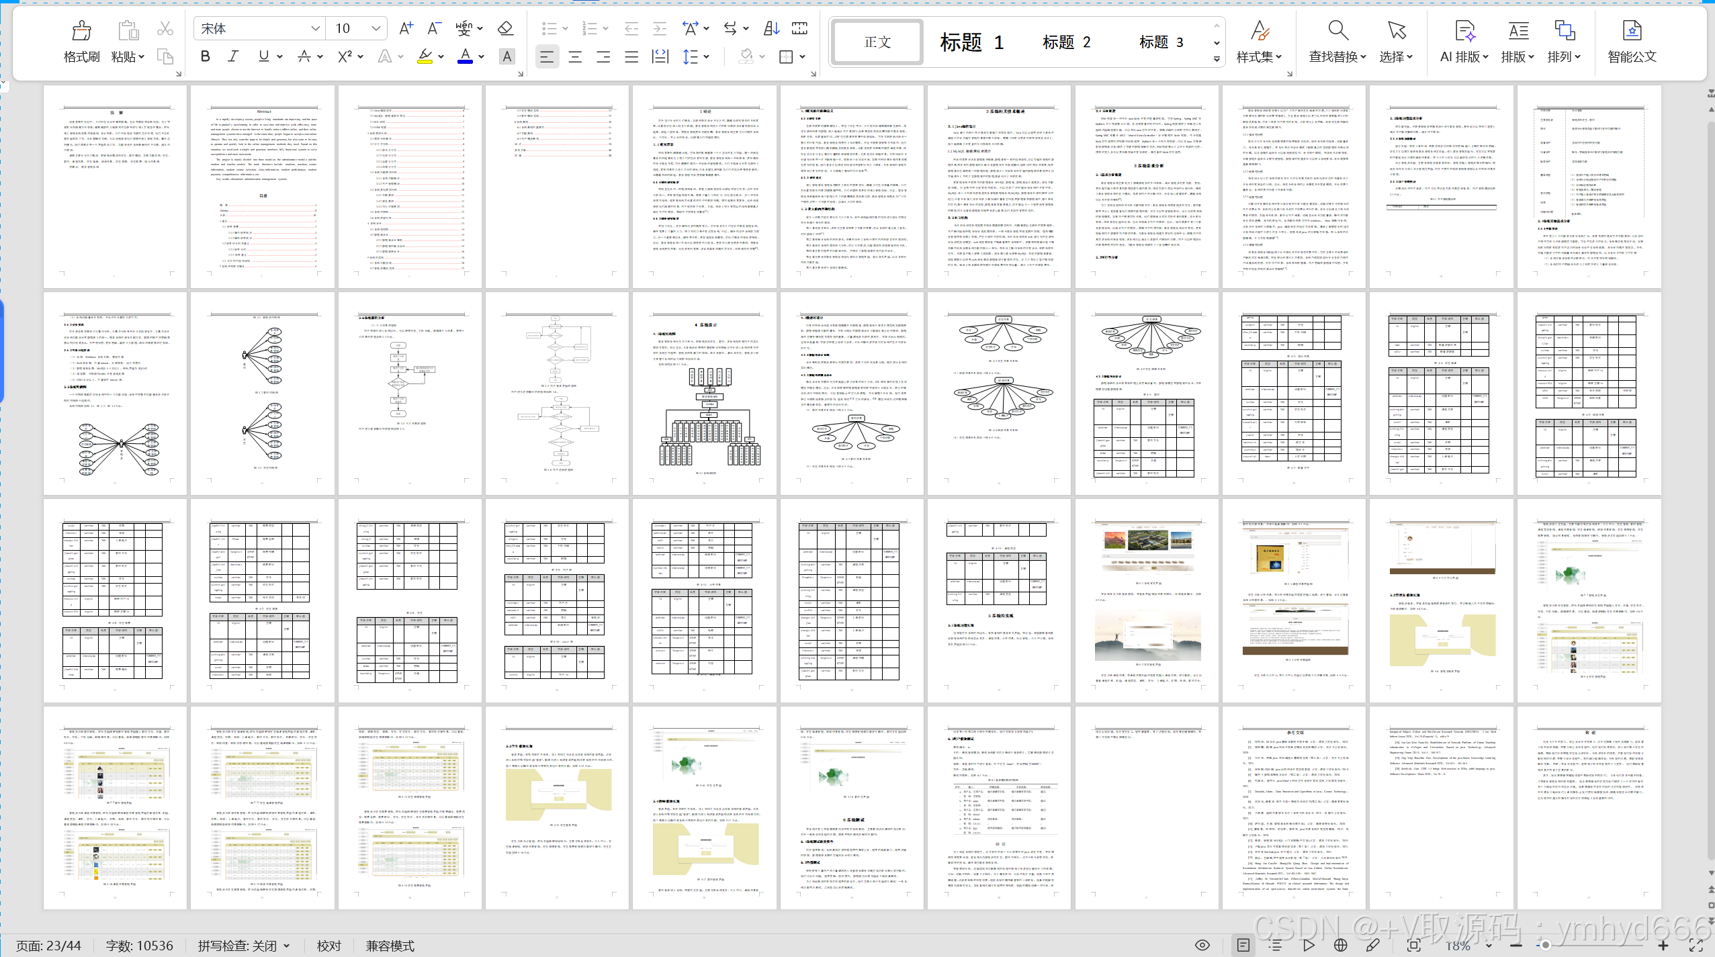Open the AI 排版 menu
This screenshot has height=957, width=1715.
pyautogui.click(x=1464, y=42)
